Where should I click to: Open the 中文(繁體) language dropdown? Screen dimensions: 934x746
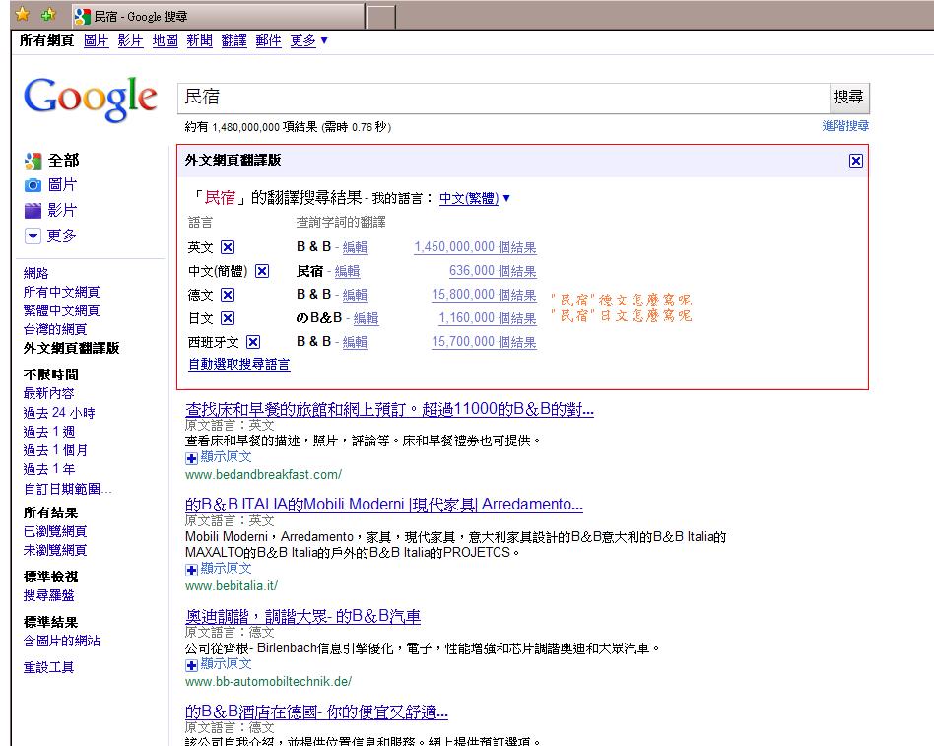[474, 198]
